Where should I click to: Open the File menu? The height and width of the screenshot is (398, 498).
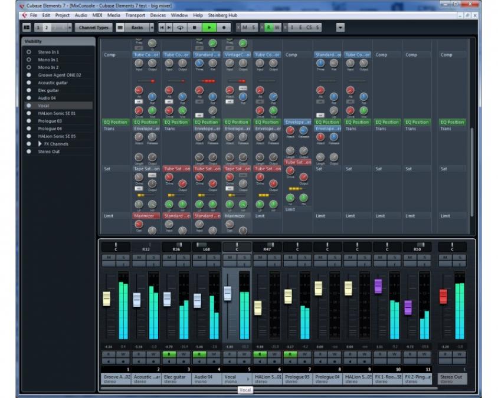point(34,15)
